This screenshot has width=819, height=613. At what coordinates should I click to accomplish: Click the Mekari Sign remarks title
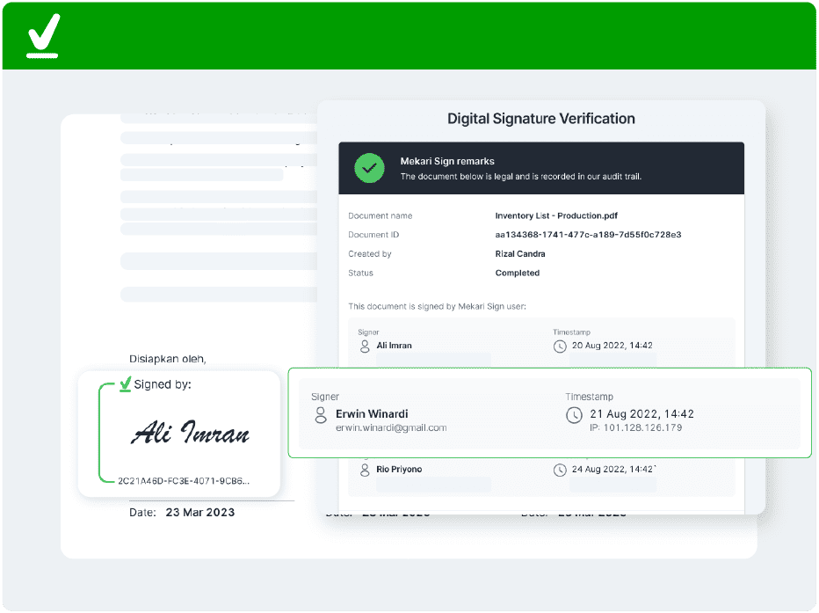[x=447, y=162]
